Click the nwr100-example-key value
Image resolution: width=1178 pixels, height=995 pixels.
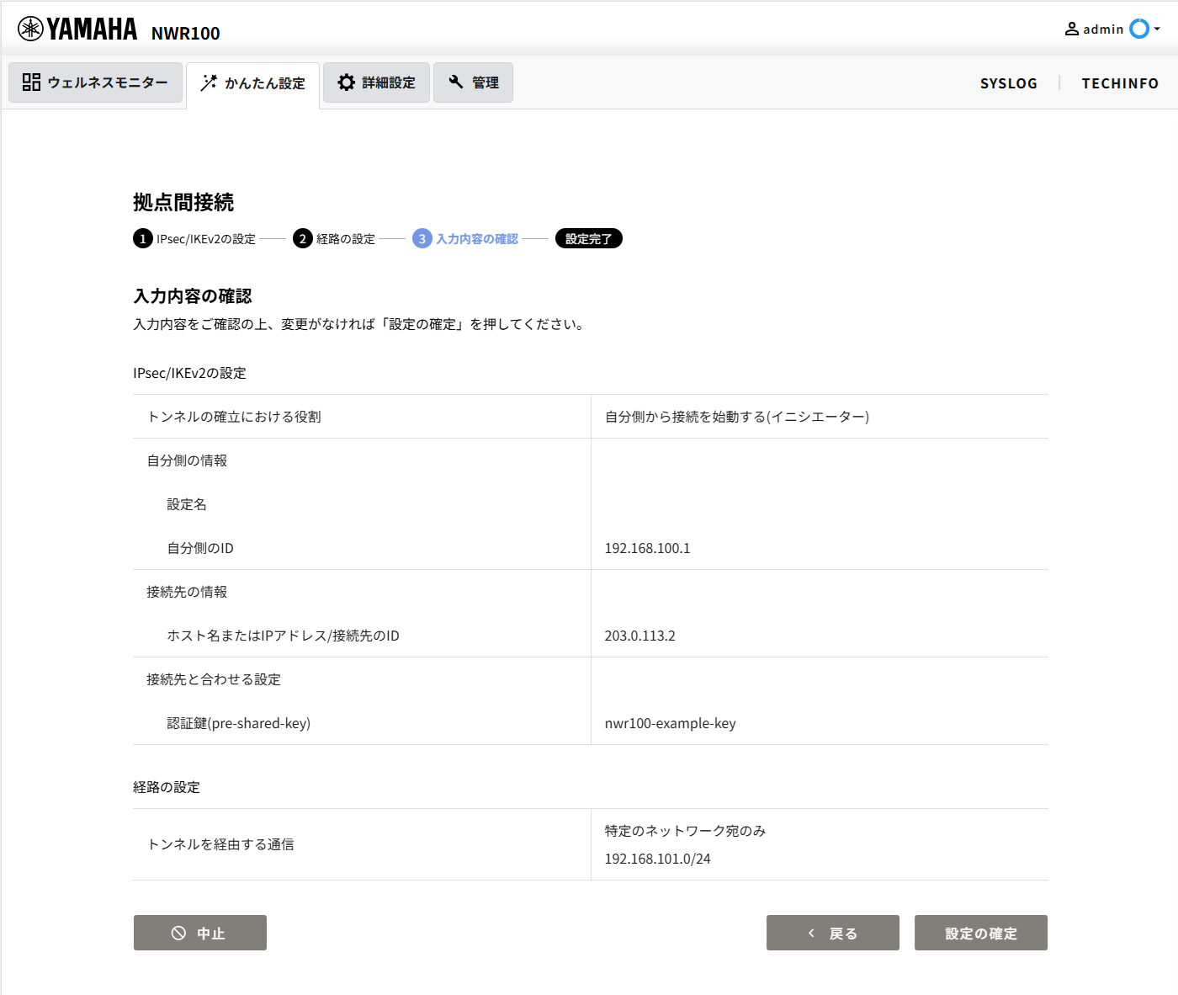(671, 723)
